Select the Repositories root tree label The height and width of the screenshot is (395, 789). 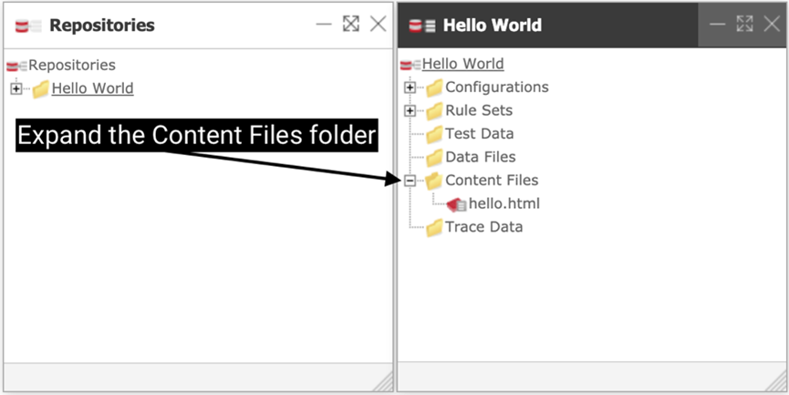click(x=72, y=65)
